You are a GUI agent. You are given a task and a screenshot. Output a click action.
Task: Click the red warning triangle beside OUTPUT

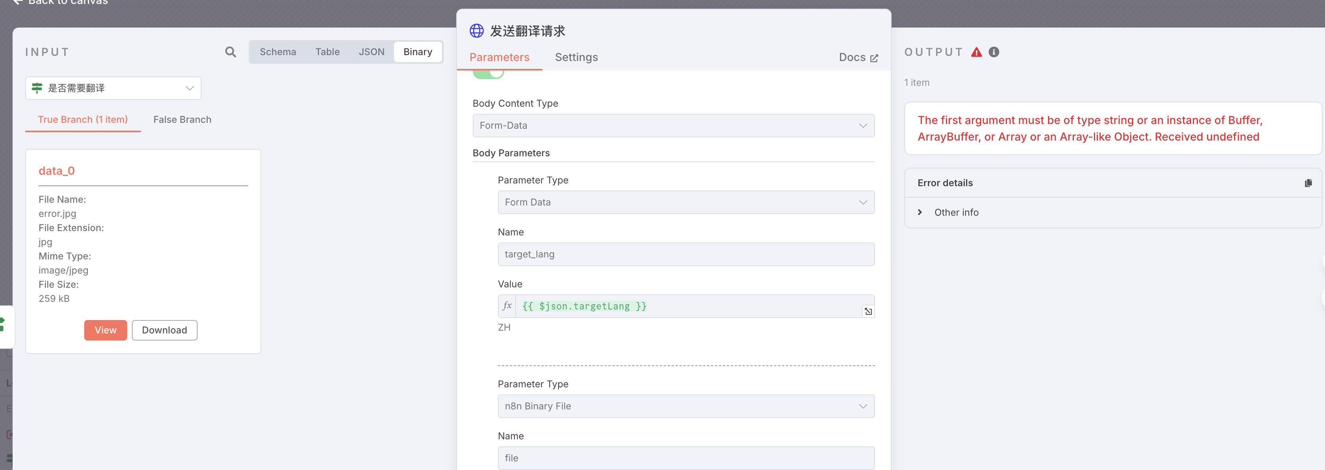coord(976,52)
